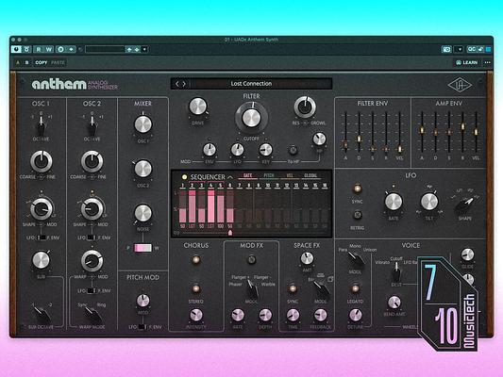
Task: Select Sequencer step 7 header
Action: 239,186
